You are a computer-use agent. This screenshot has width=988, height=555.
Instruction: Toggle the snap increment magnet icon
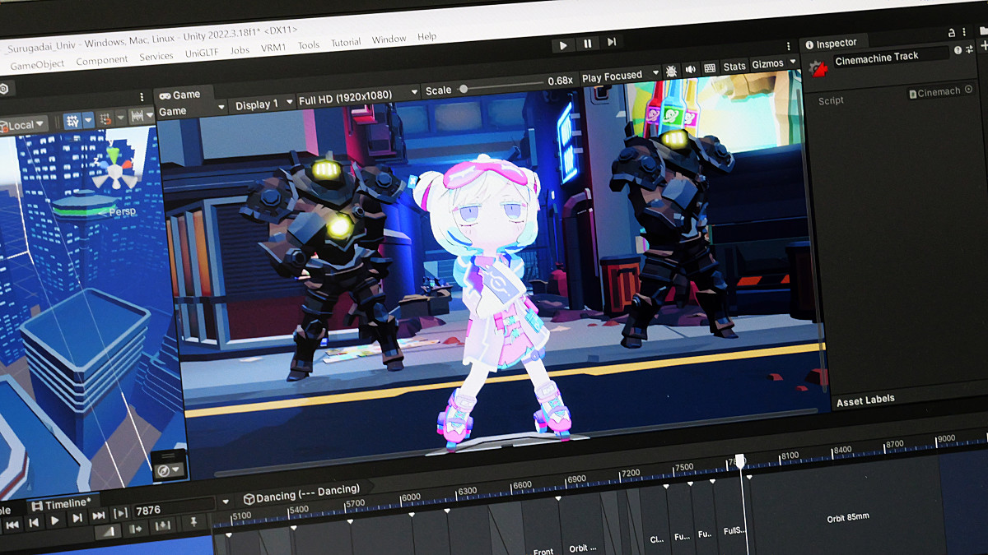105,118
